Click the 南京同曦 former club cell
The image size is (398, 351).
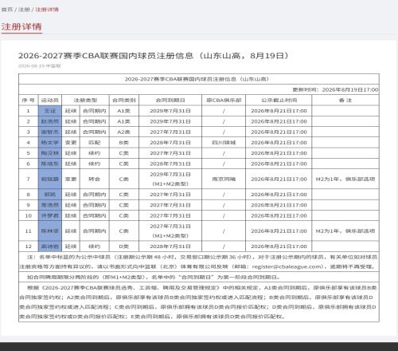[224, 179]
